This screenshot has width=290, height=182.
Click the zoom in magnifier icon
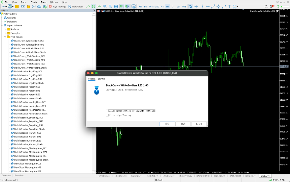(x=105, y=6)
